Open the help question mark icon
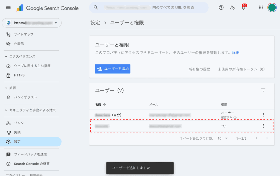The image size is (280, 176). click(x=221, y=8)
